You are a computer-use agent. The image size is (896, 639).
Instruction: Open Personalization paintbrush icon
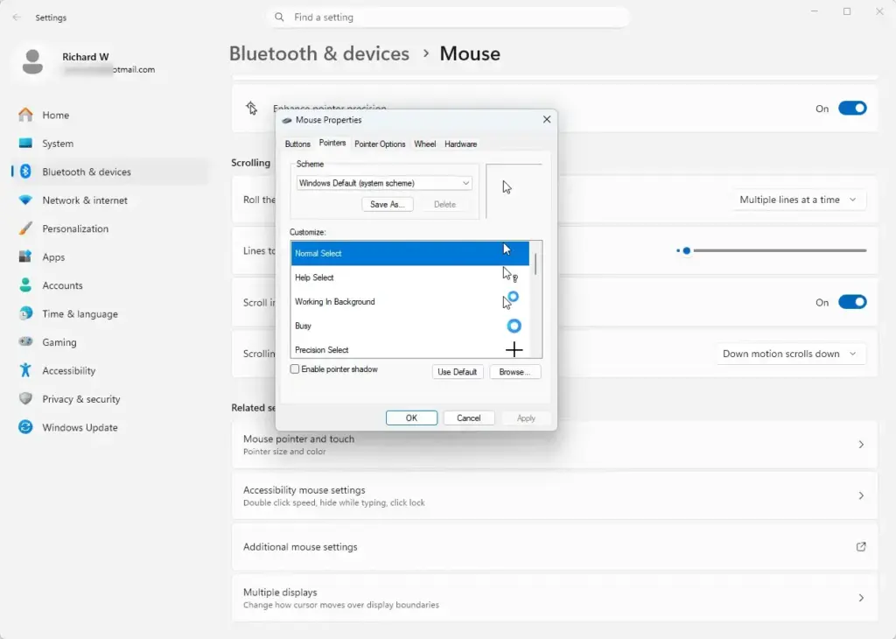(x=25, y=228)
